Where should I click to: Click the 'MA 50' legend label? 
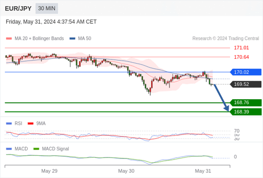coord(85,38)
